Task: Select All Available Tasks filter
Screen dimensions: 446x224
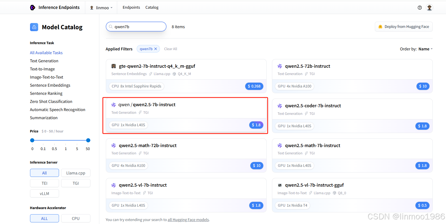Action: point(46,53)
